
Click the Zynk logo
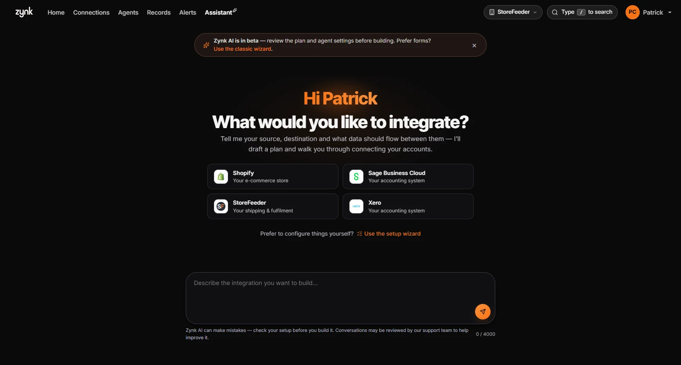tap(24, 12)
